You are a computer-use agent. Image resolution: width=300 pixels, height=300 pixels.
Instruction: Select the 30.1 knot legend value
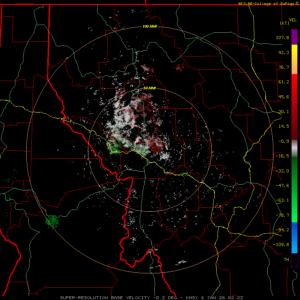pyautogui.click(x=284, y=112)
